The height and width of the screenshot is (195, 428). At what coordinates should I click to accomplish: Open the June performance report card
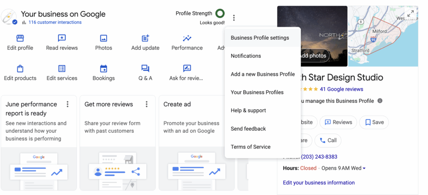39,143
